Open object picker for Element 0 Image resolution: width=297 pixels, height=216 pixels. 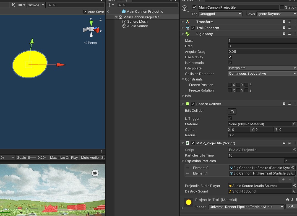pyautogui.click(x=293, y=168)
